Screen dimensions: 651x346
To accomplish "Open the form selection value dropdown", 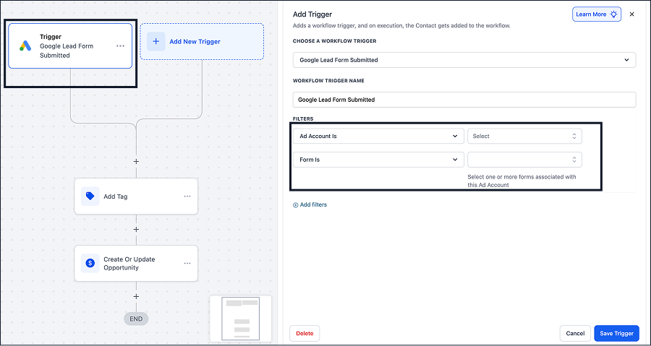I will (524, 160).
